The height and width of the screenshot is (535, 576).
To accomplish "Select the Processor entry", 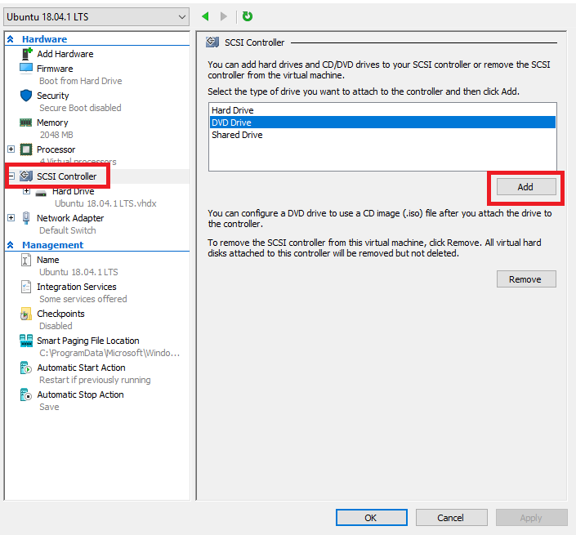I will [56, 149].
